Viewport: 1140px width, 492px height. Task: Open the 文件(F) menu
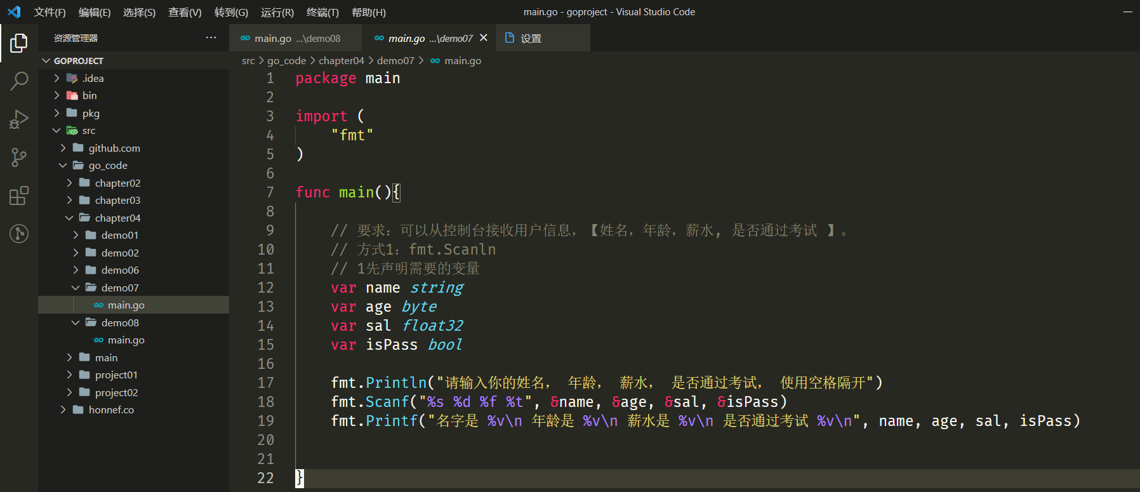(50, 12)
